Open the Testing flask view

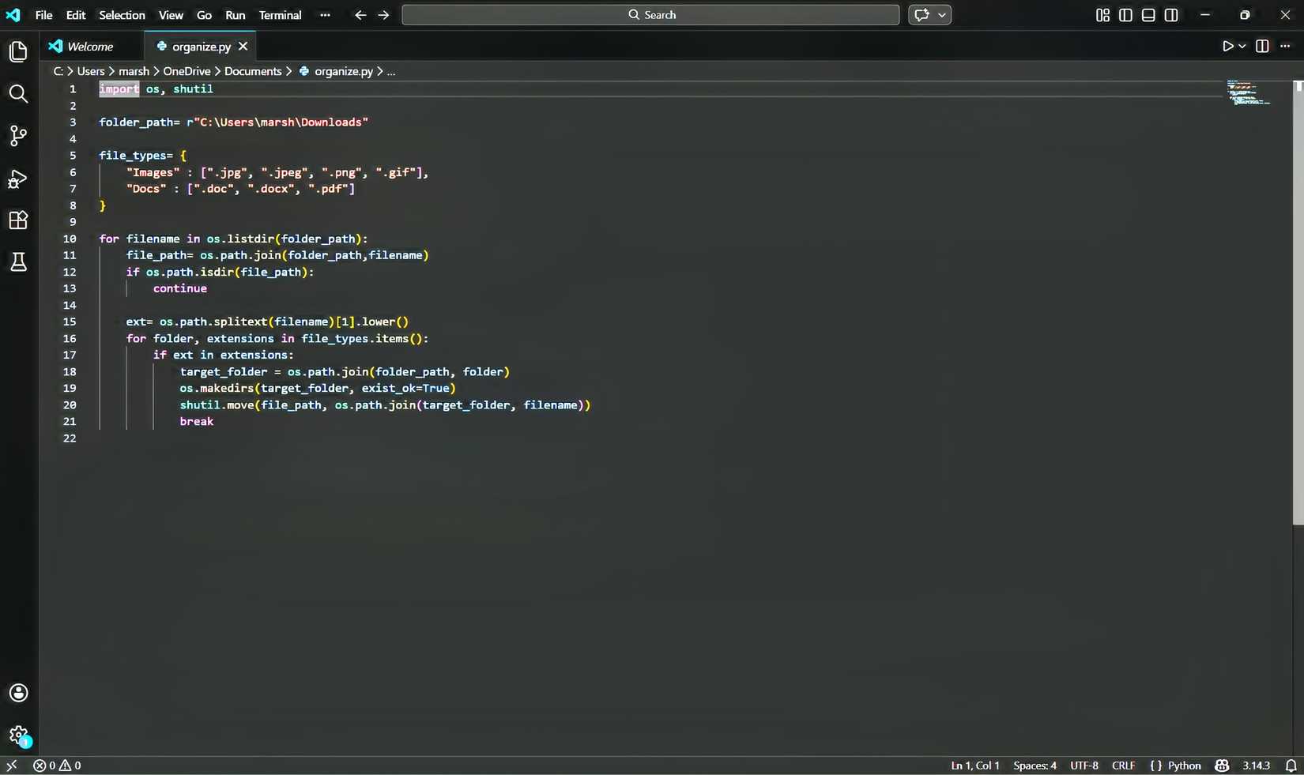[x=18, y=262]
